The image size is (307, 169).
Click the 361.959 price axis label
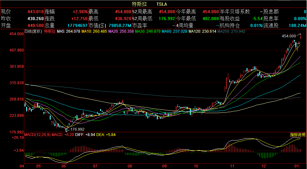[x=17, y=66]
